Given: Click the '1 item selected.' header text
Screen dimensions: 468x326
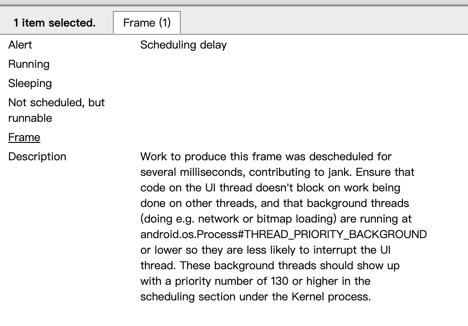Looking at the screenshot, I should (x=55, y=23).
